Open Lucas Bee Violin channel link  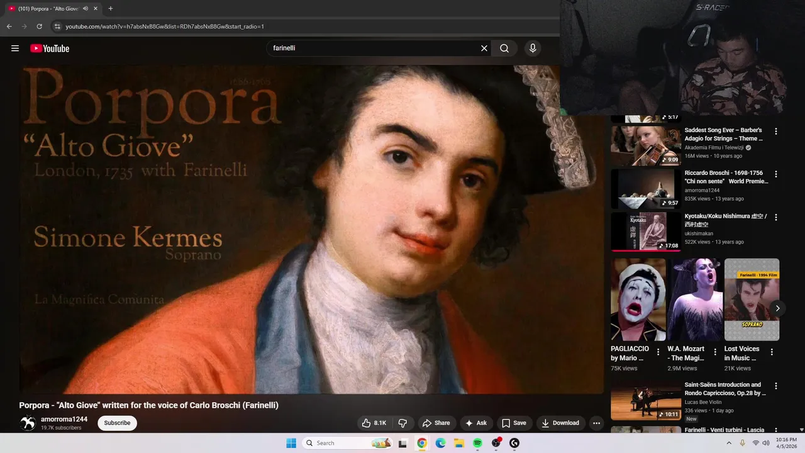[x=703, y=402]
